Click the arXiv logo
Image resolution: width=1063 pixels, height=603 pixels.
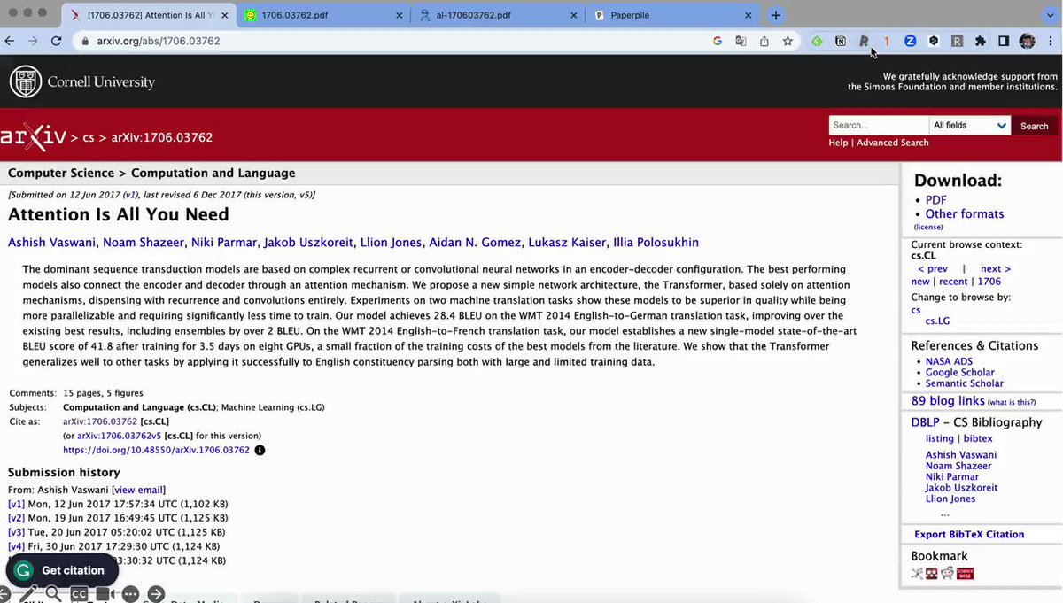click(x=33, y=136)
